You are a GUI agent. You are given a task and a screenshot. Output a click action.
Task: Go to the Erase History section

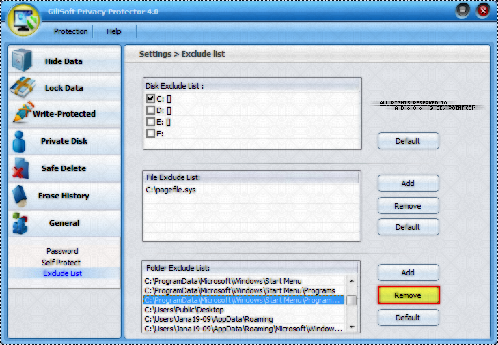64,196
